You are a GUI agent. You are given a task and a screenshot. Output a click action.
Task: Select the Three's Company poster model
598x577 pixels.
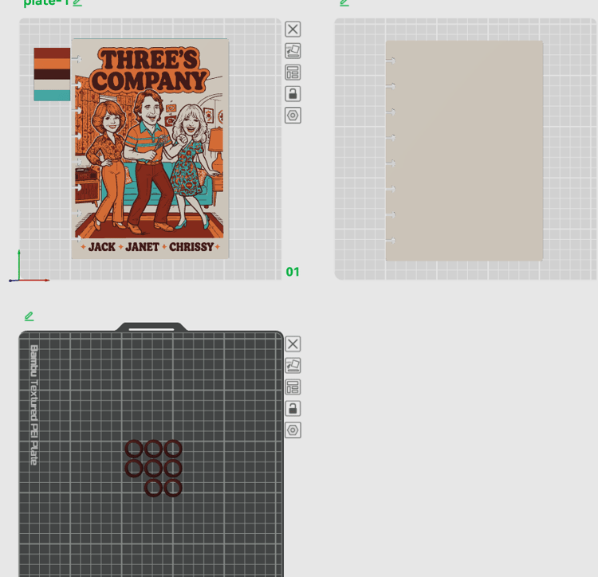150,148
